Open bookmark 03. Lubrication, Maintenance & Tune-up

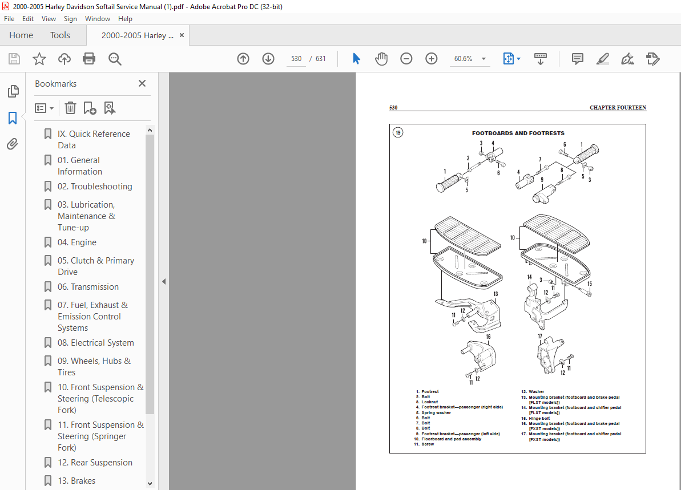pyautogui.click(x=86, y=216)
